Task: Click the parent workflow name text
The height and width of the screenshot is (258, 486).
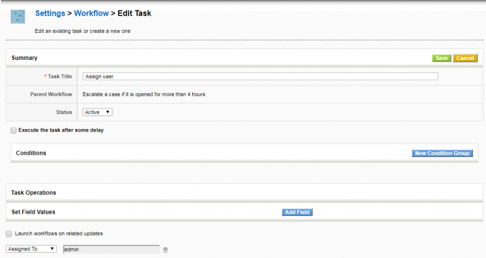Action: pyautogui.click(x=144, y=94)
